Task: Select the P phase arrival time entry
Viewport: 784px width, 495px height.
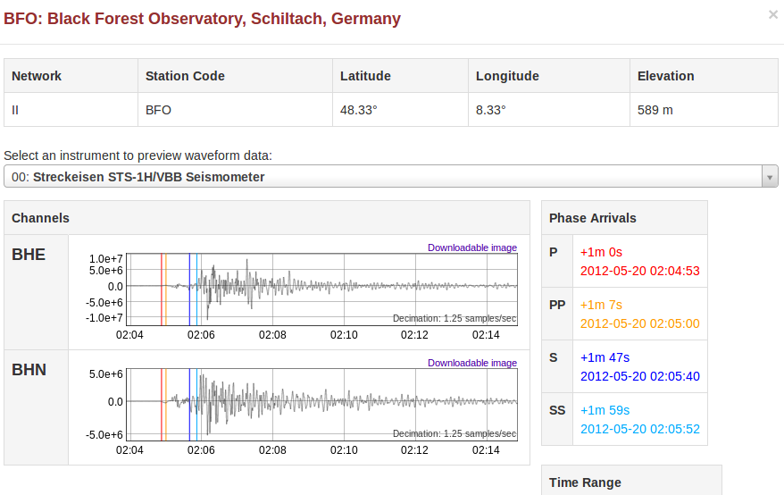Action: [639, 262]
